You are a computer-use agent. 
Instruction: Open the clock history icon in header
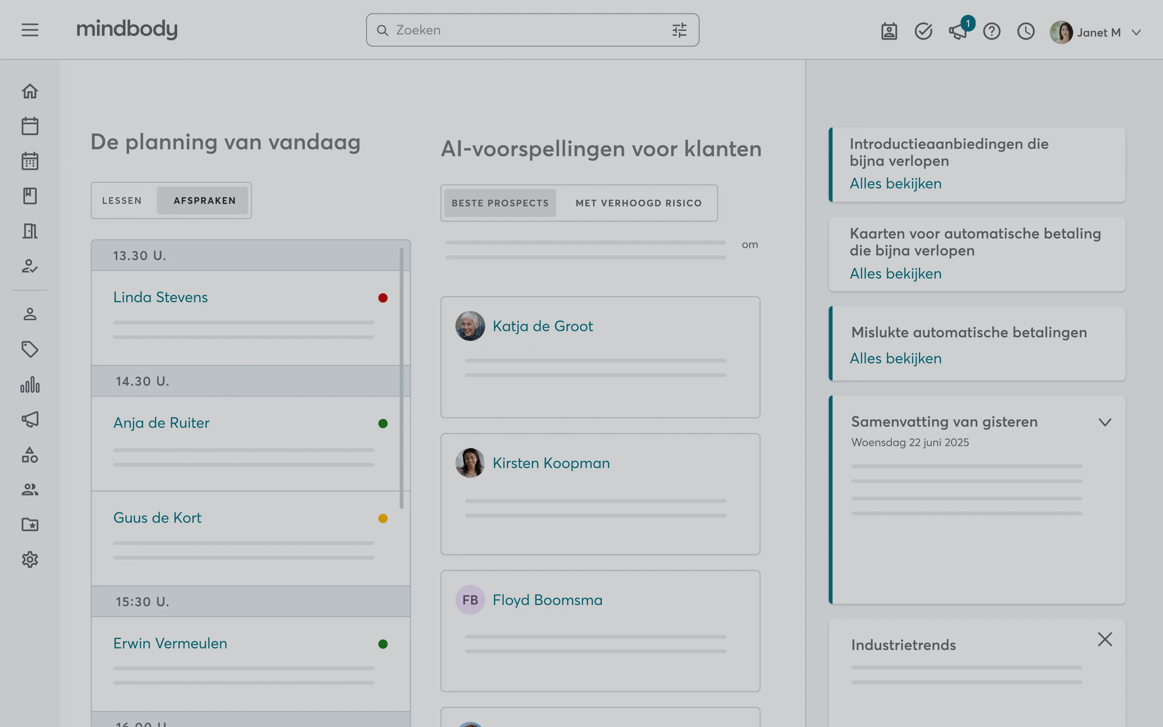click(1025, 32)
